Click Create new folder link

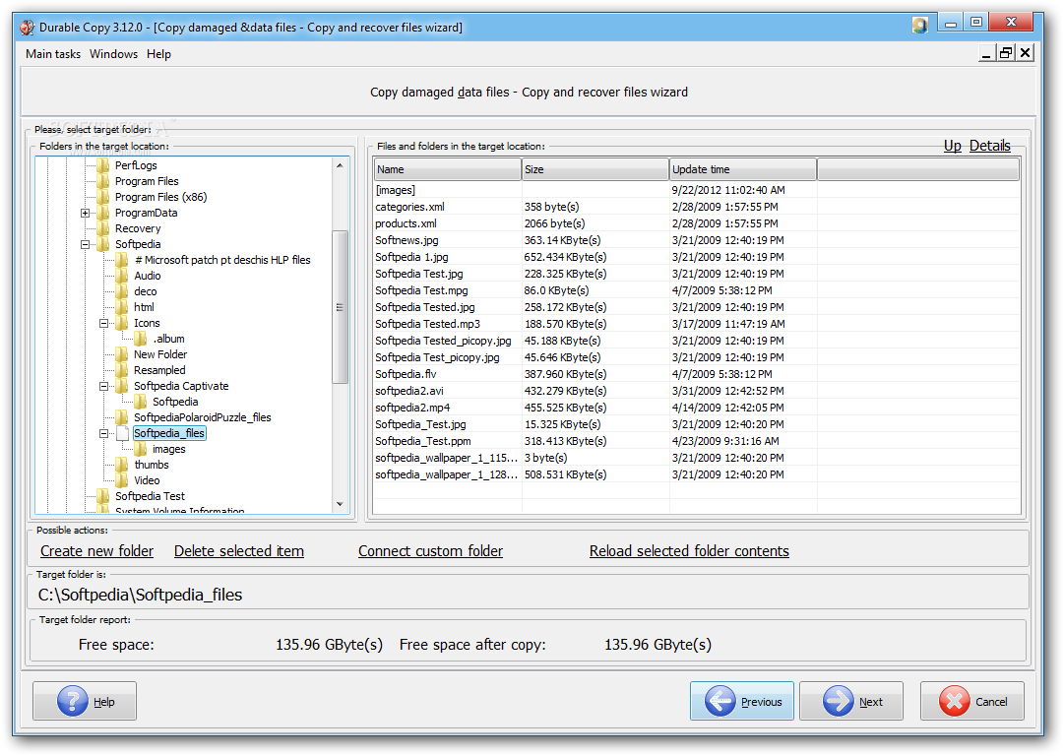97,551
